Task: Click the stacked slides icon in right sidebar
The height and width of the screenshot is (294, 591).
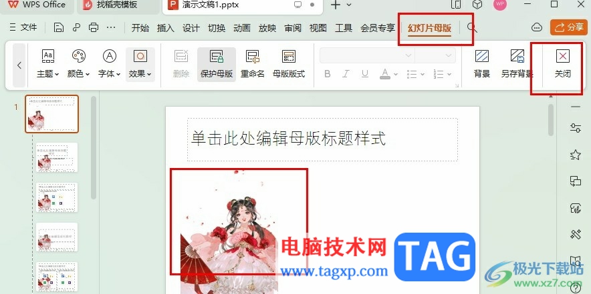Action: pyautogui.click(x=576, y=181)
